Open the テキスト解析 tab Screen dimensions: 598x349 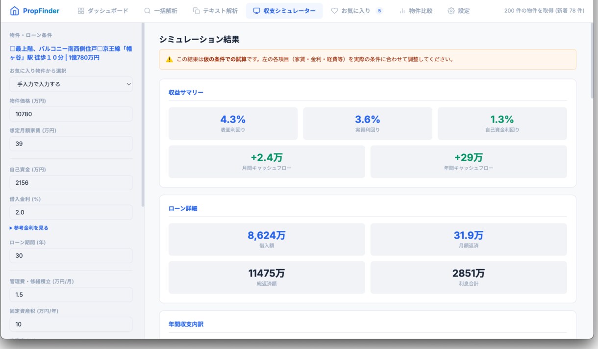point(215,11)
